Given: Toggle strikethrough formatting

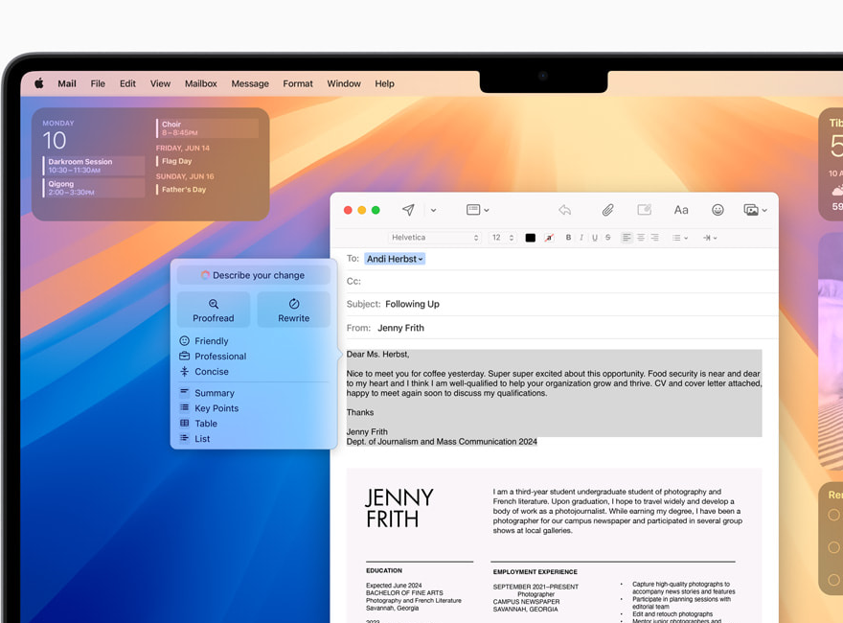Looking at the screenshot, I should (x=607, y=238).
